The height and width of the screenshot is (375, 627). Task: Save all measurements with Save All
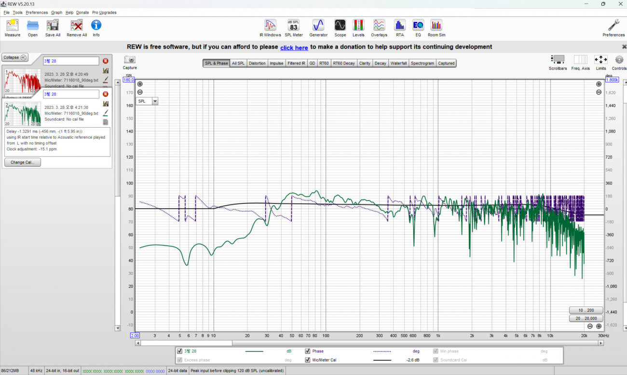[x=53, y=28]
